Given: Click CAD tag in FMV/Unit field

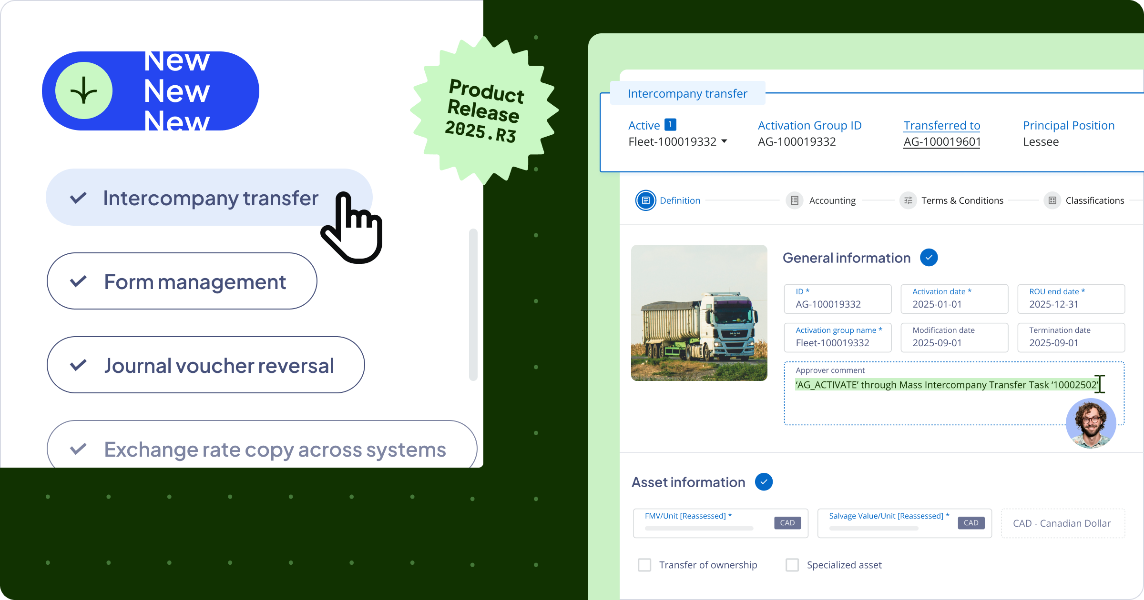Looking at the screenshot, I should 787,523.
